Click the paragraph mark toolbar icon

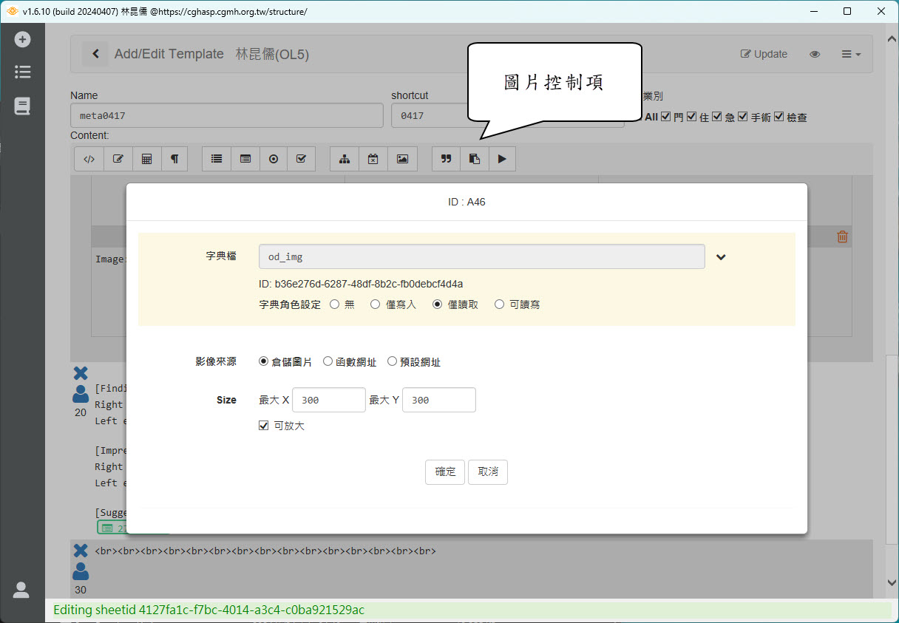point(174,159)
